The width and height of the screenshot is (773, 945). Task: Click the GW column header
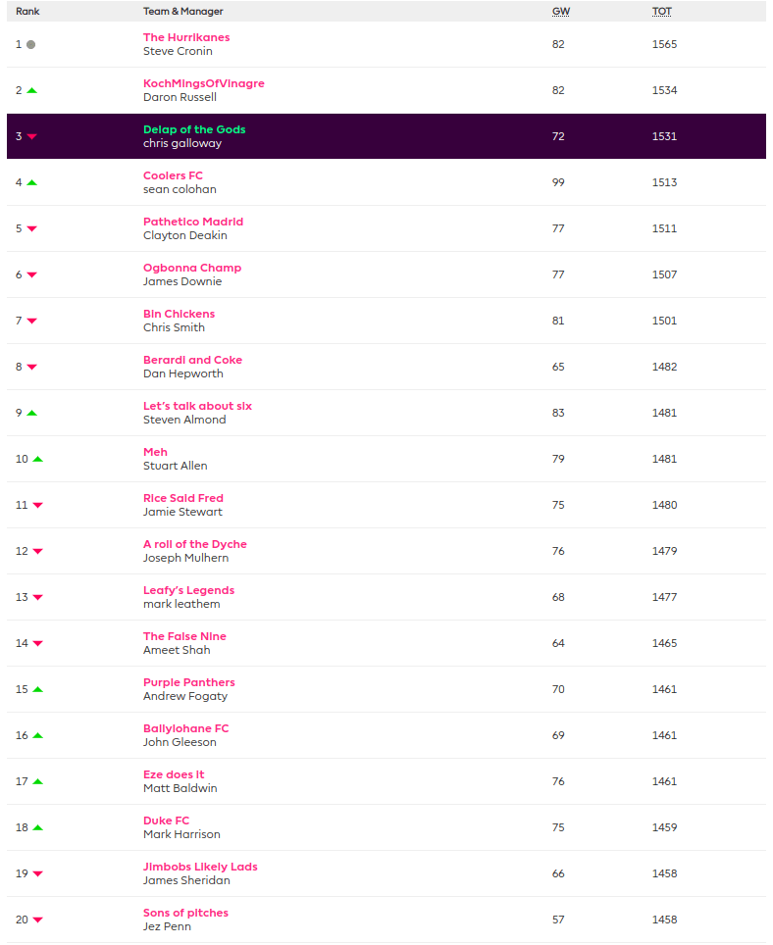[559, 12]
